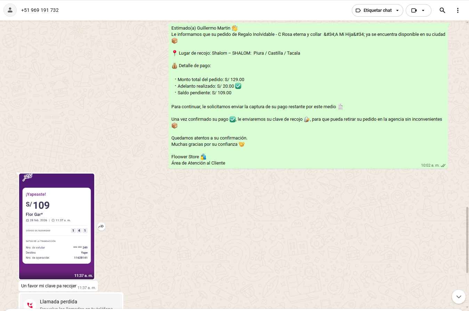Select message "Un favor mi clave pa recojer"
The width and height of the screenshot is (469, 311).
pos(49,286)
